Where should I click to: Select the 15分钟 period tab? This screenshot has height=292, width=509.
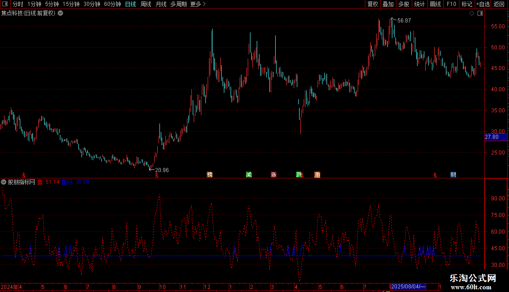click(x=71, y=4)
